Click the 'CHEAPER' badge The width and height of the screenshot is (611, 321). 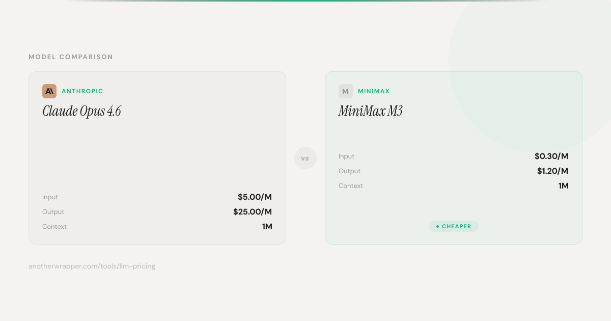point(454,226)
